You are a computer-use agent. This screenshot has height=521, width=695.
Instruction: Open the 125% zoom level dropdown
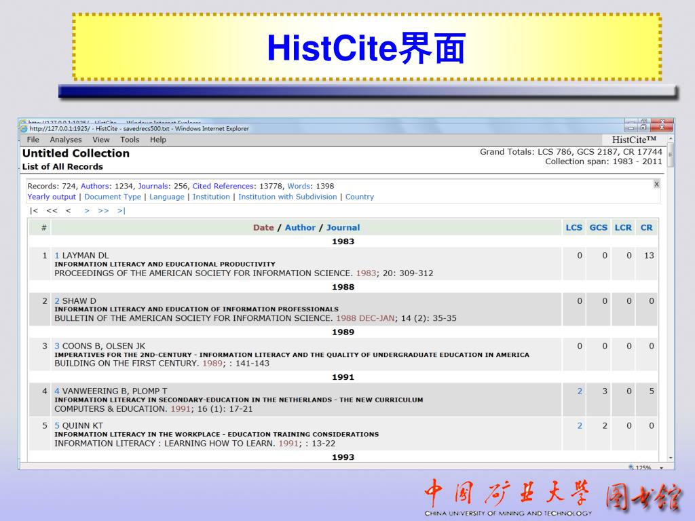pos(661,467)
